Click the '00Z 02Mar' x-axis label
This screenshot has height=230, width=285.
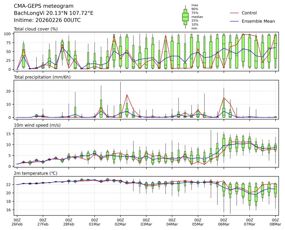click(x=120, y=222)
